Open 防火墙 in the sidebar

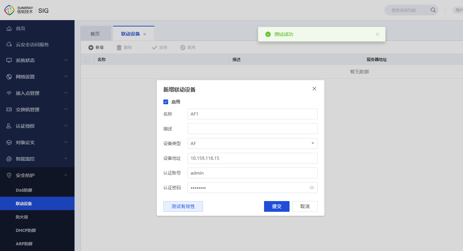pyautogui.click(x=37, y=217)
